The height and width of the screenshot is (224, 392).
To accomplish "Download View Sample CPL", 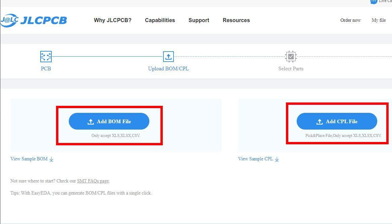I will tap(258, 159).
